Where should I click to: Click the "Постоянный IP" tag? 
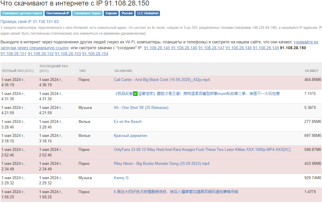click(58, 13)
